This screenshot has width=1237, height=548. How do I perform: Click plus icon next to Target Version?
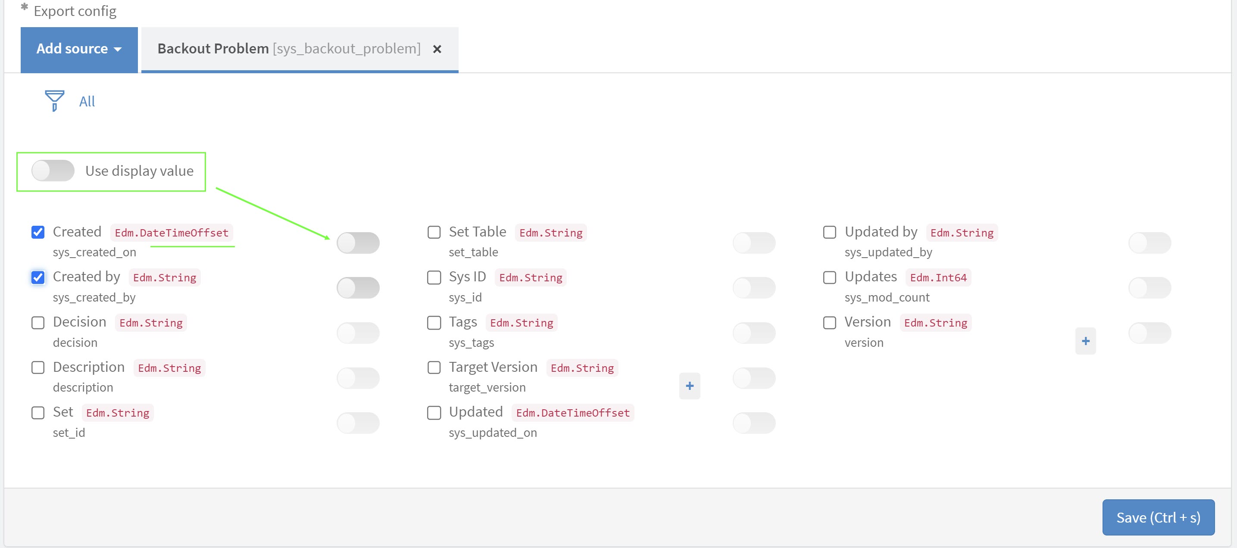[x=689, y=386]
